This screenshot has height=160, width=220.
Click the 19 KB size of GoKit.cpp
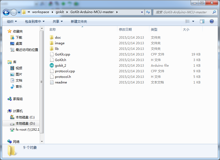click(196, 54)
